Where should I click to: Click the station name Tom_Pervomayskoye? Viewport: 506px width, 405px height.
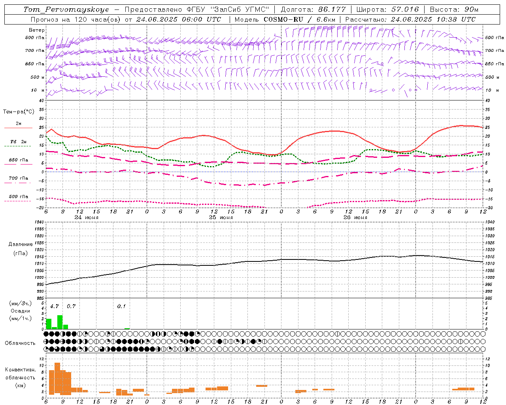click(66, 9)
